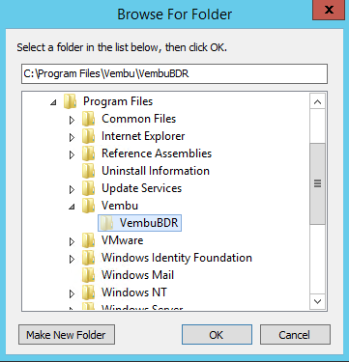Click the scrollbar down arrow
Viewport: 349px width, 362px height.
pyautogui.click(x=317, y=301)
